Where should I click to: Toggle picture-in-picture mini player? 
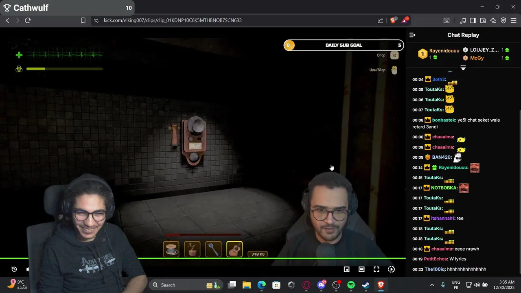[346, 269]
